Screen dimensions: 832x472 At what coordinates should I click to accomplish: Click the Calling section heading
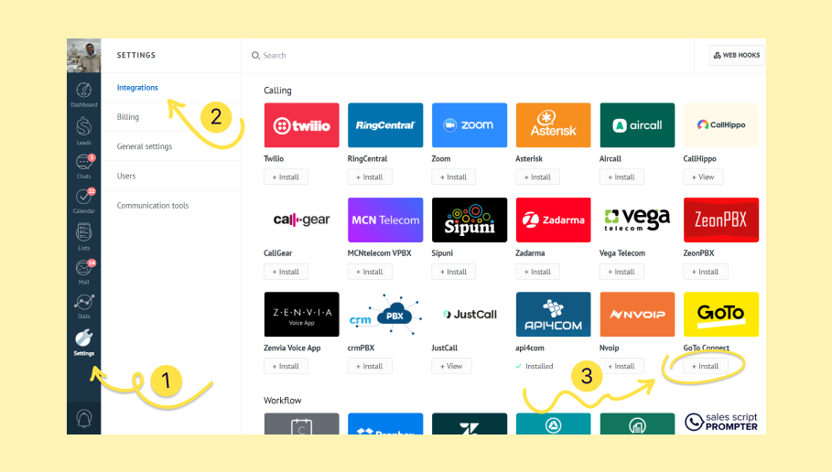(277, 91)
